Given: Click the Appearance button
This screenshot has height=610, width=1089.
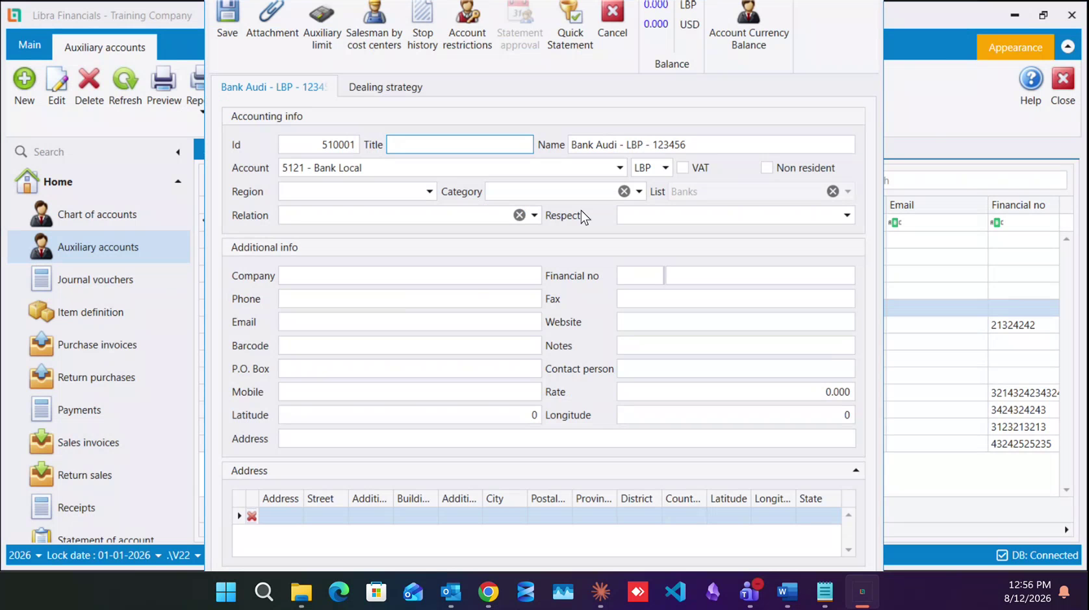Looking at the screenshot, I should coord(1015,47).
